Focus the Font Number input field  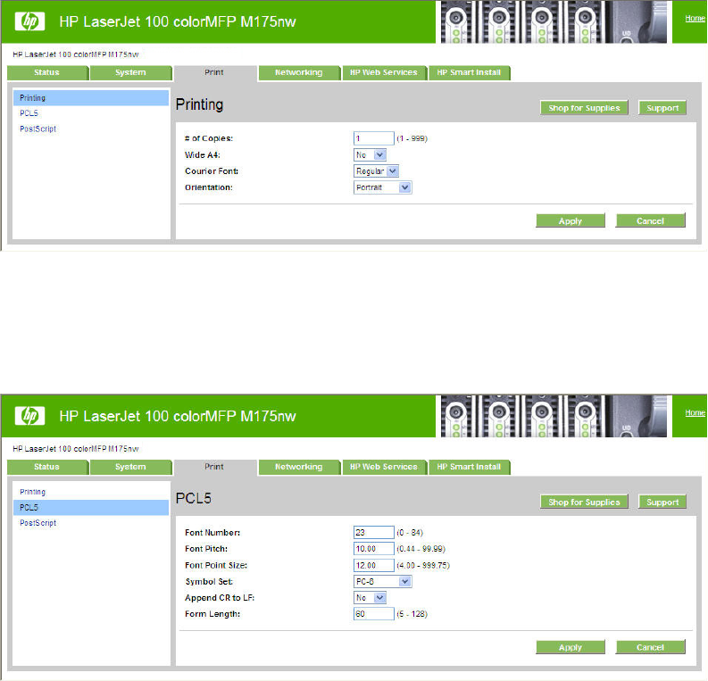[x=374, y=533]
